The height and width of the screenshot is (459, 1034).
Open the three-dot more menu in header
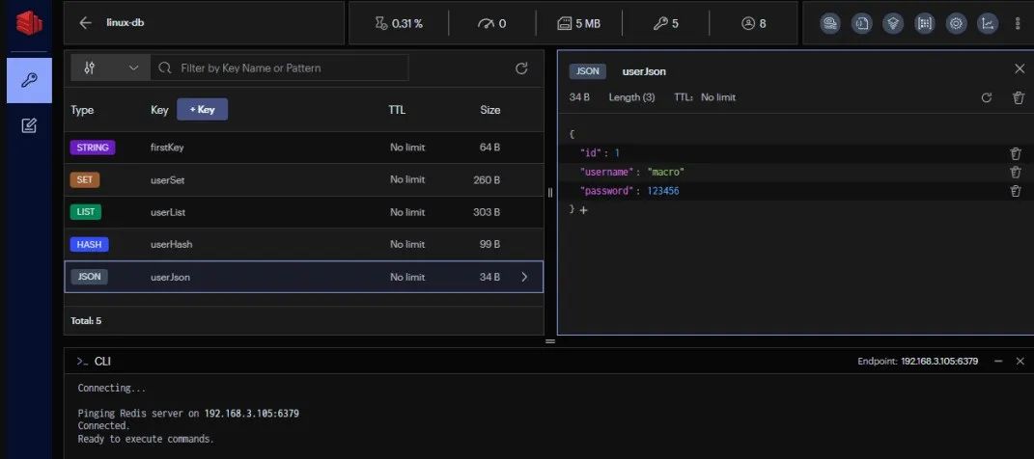pyautogui.click(x=1018, y=24)
